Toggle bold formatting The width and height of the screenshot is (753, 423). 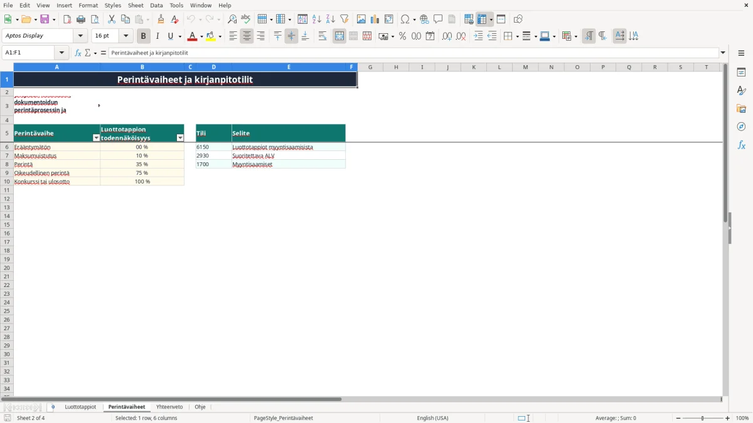click(x=144, y=36)
